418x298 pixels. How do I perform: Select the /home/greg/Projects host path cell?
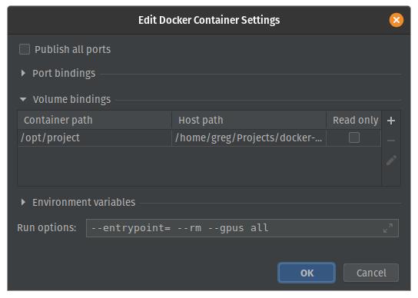click(x=249, y=137)
